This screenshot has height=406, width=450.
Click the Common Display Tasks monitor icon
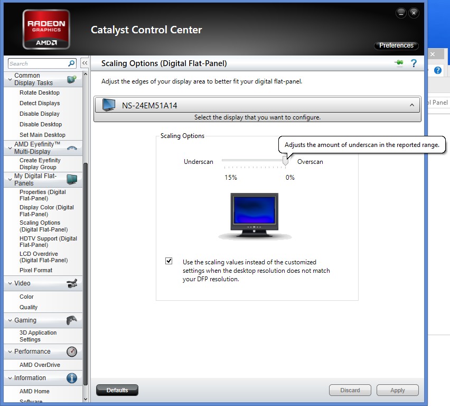pyautogui.click(x=71, y=78)
